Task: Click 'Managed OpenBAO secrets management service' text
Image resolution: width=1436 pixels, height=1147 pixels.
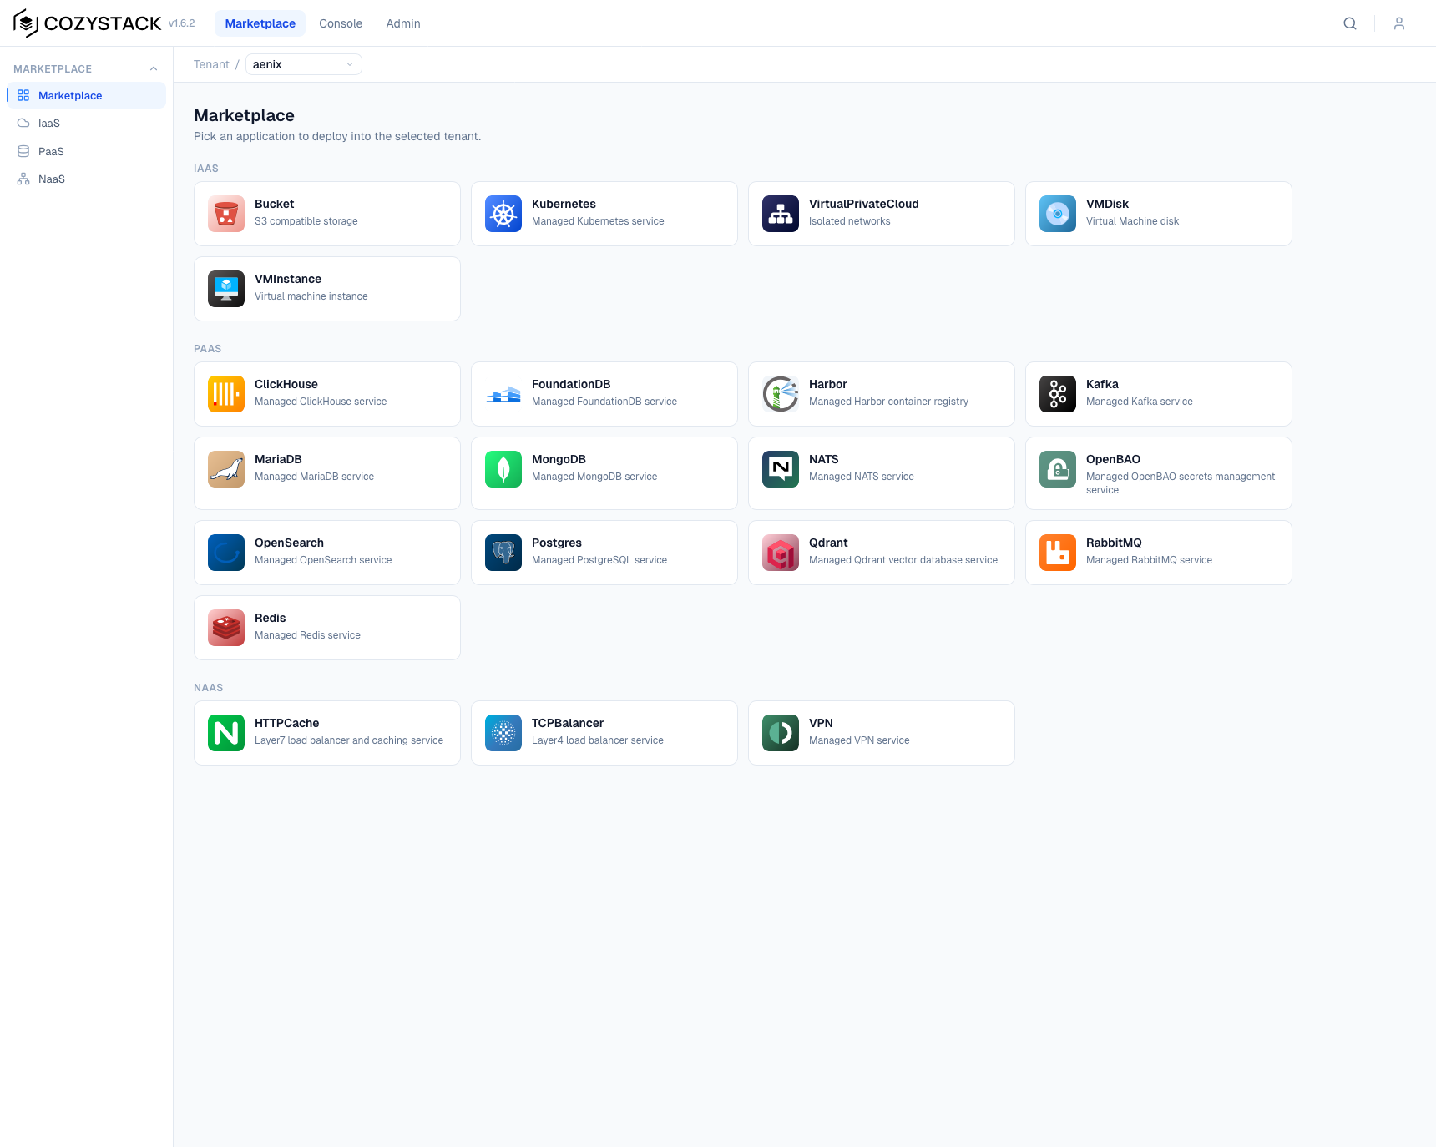Action: point(1181,483)
